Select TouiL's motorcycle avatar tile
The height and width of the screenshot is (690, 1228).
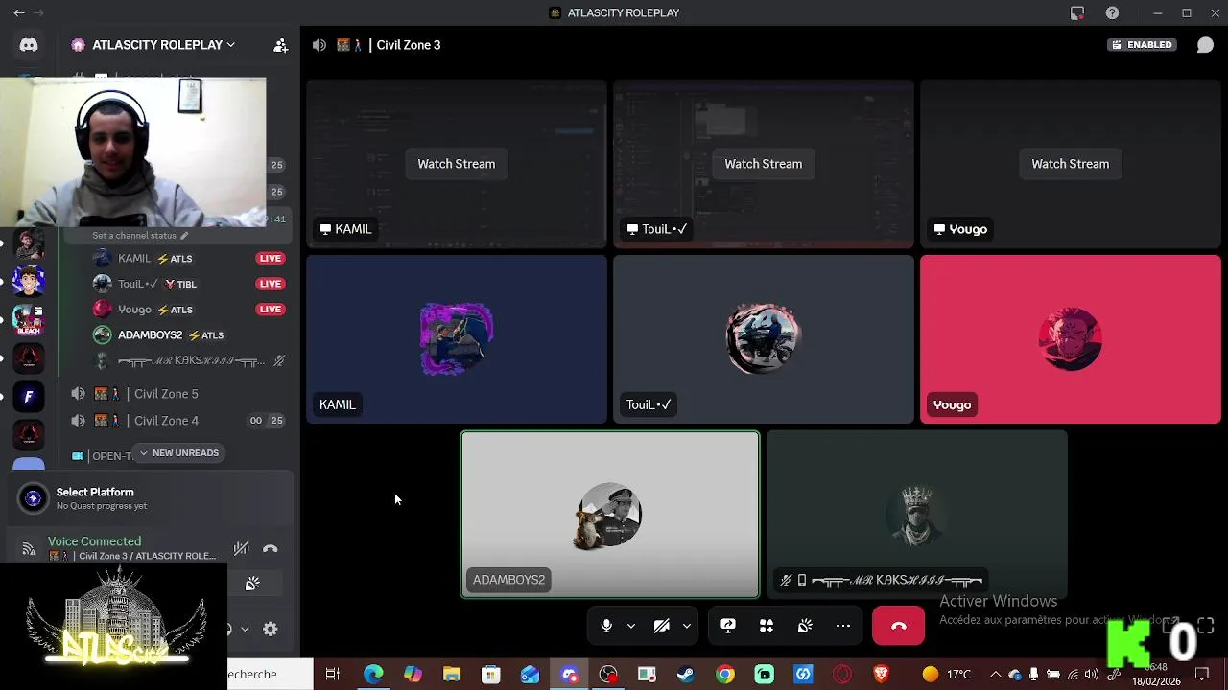pyautogui.click(x=764, y=339)
